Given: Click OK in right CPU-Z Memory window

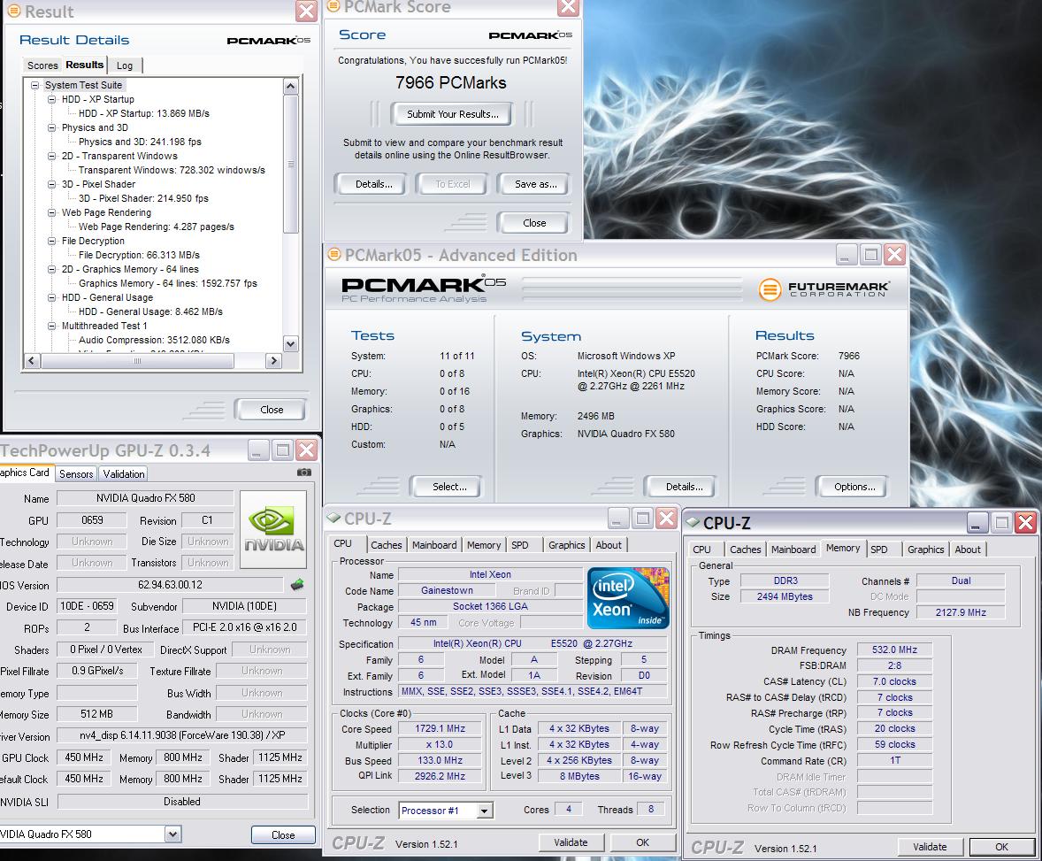Looking at the screenshot, I should coord(1001,847).
